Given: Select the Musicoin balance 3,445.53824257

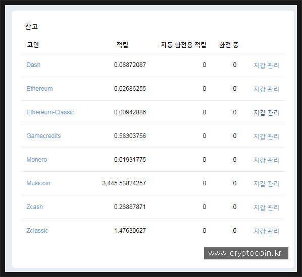Looking at the screenshot, I should [124, 183].
